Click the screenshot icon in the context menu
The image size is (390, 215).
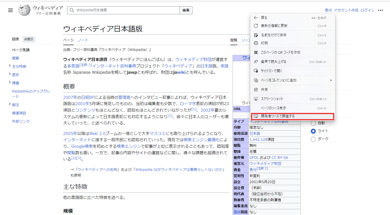(x=255, y=99)
